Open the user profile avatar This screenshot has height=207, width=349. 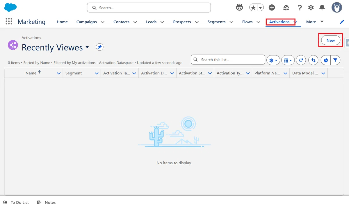337,8
